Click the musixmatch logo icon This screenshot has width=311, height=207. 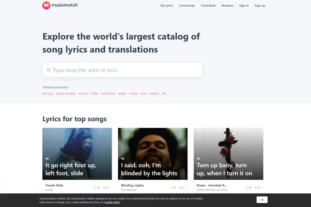point(46,5)
